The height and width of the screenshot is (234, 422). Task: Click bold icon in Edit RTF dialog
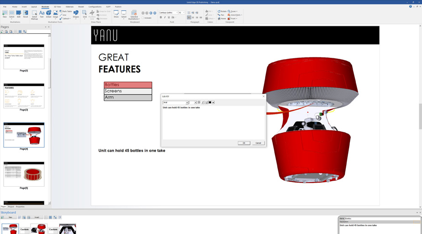click(199, 102)
